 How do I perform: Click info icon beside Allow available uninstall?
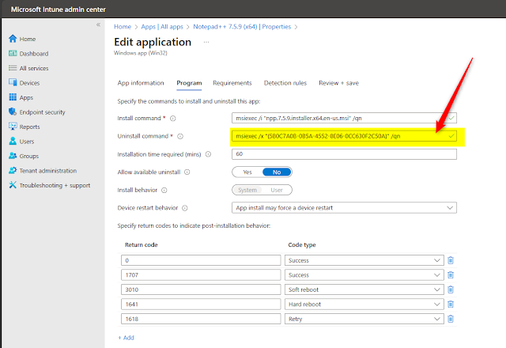pyautogui.click(x=187, y=172)
